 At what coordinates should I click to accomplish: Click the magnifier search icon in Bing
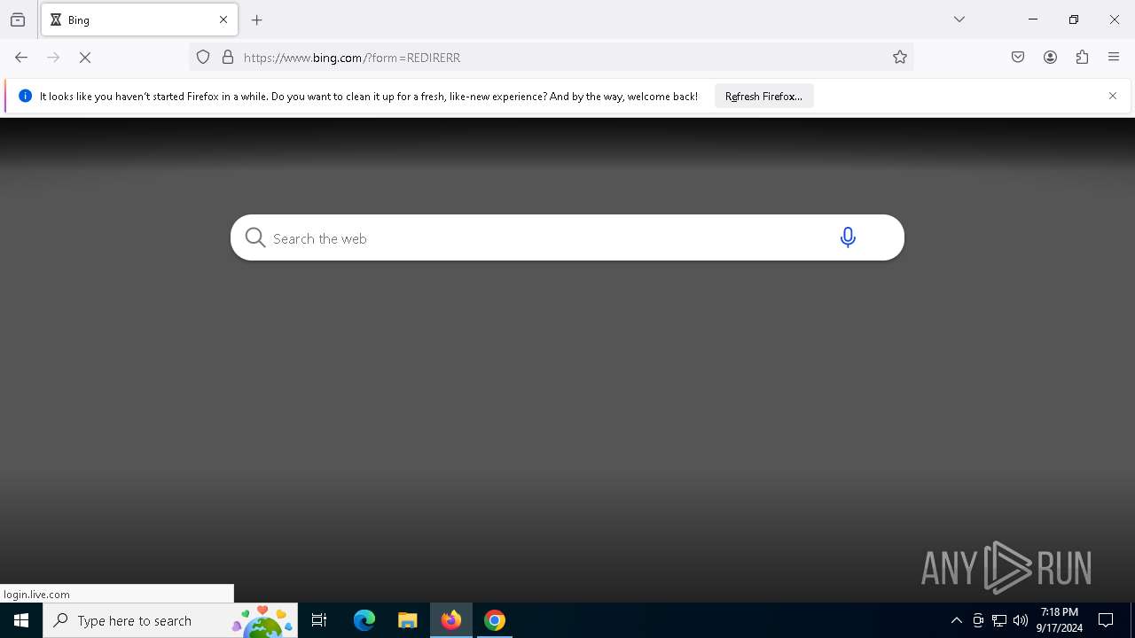[255, 237]
